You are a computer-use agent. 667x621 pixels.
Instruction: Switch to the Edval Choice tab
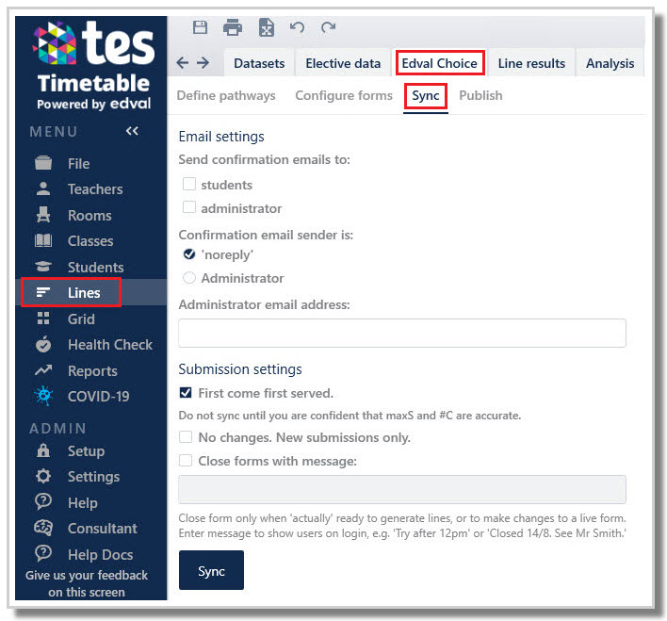point(440,63)
